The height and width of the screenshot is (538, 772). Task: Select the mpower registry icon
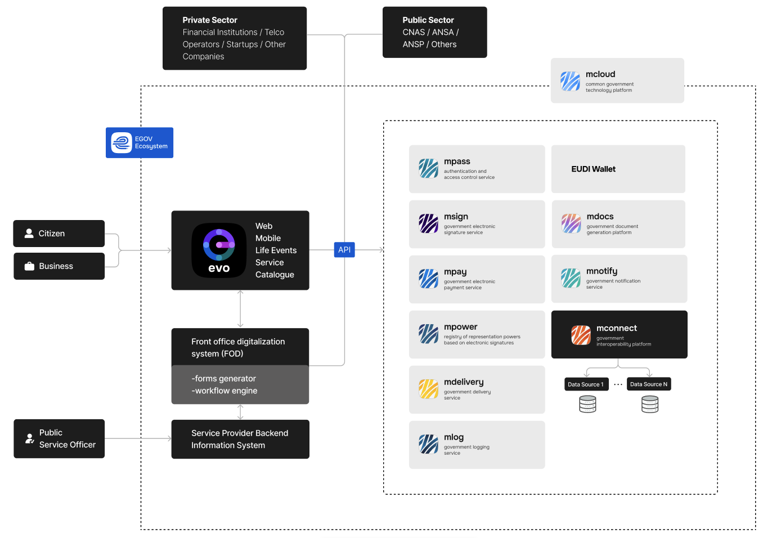(x=428, y=333)
